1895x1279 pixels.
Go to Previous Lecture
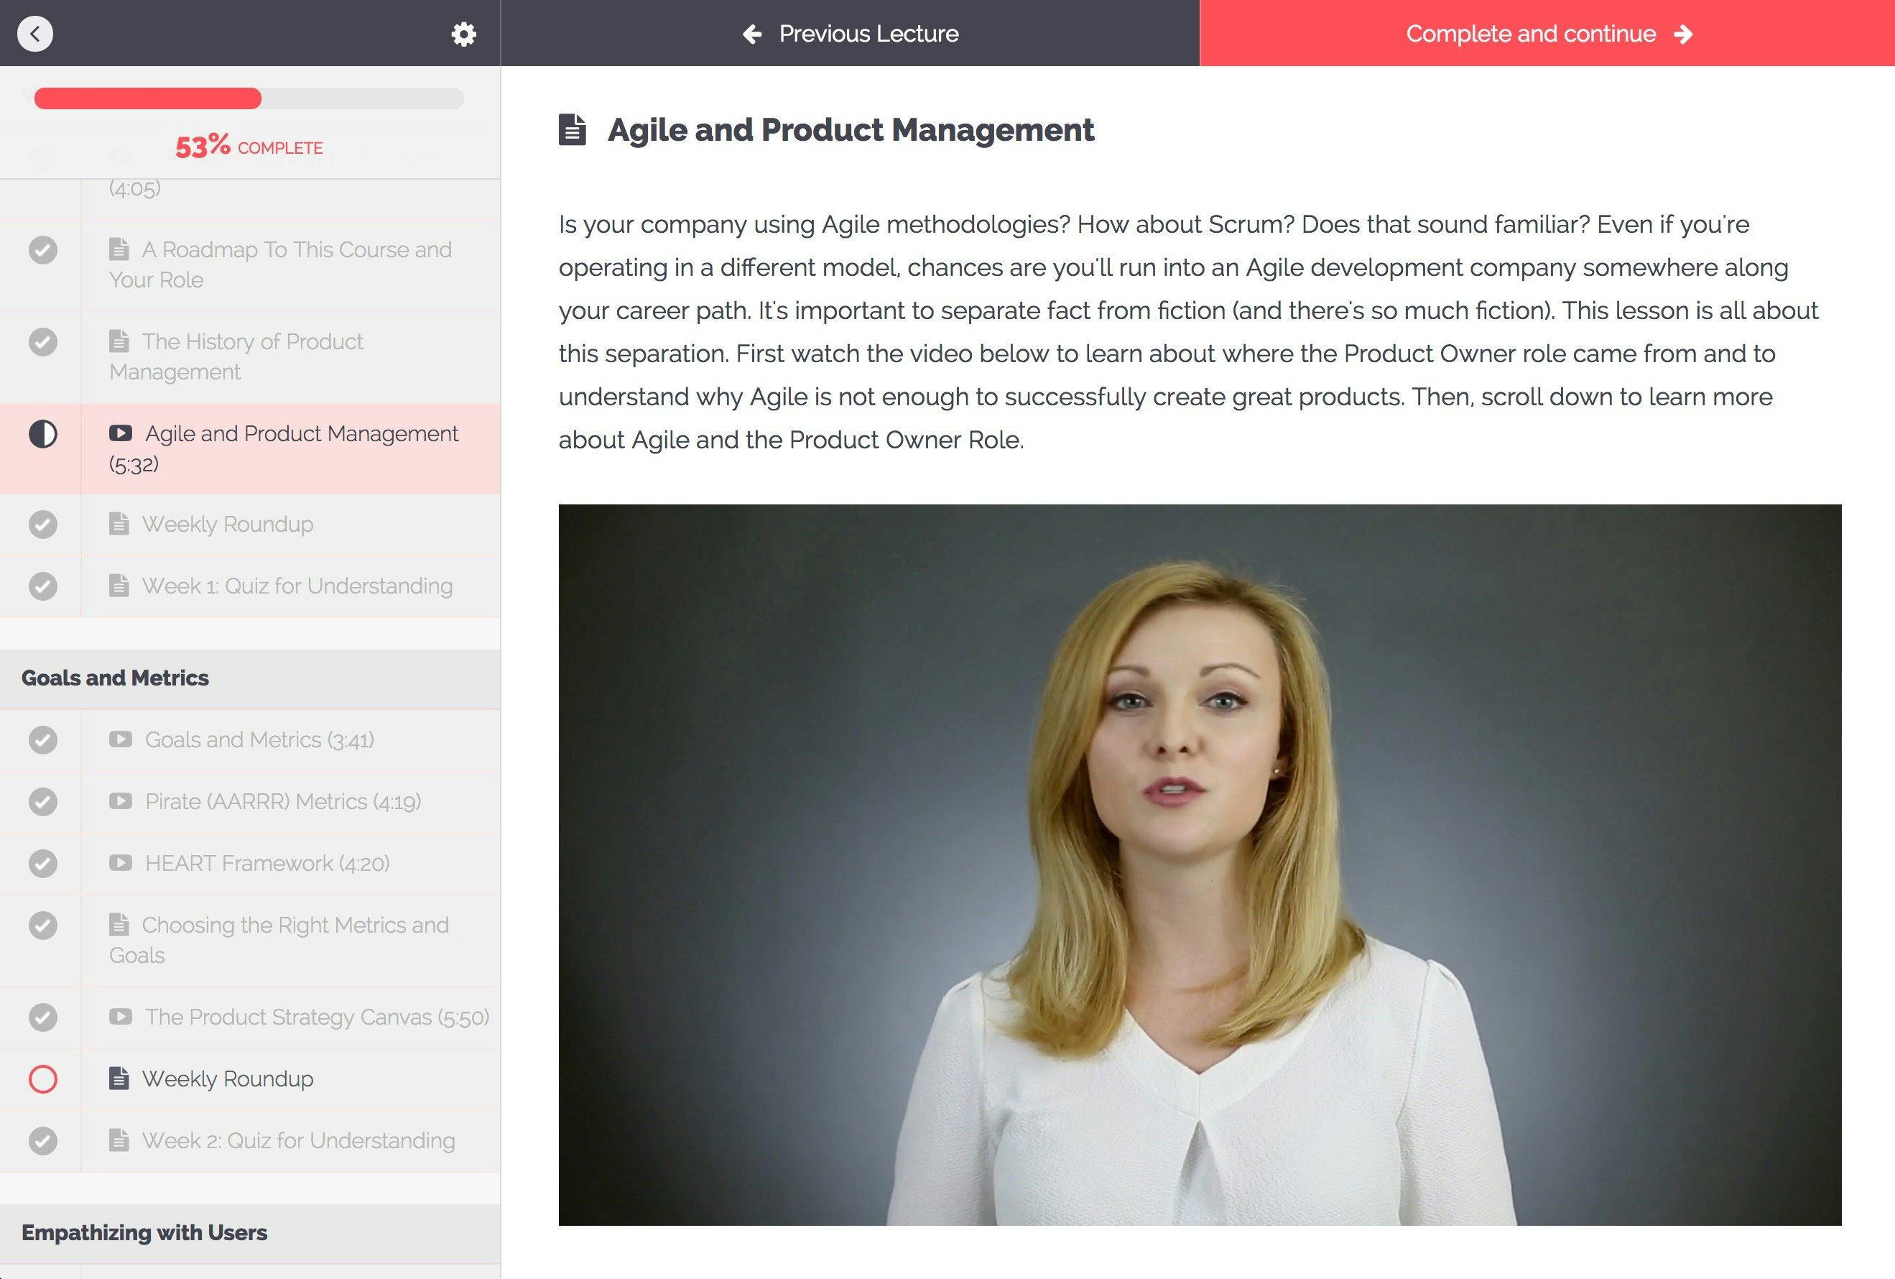[851, 34]
